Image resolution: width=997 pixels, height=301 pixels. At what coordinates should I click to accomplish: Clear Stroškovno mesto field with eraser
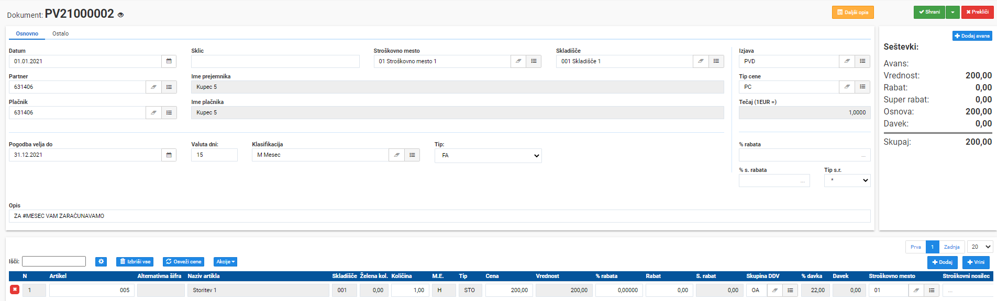click(x=518, y=61)
